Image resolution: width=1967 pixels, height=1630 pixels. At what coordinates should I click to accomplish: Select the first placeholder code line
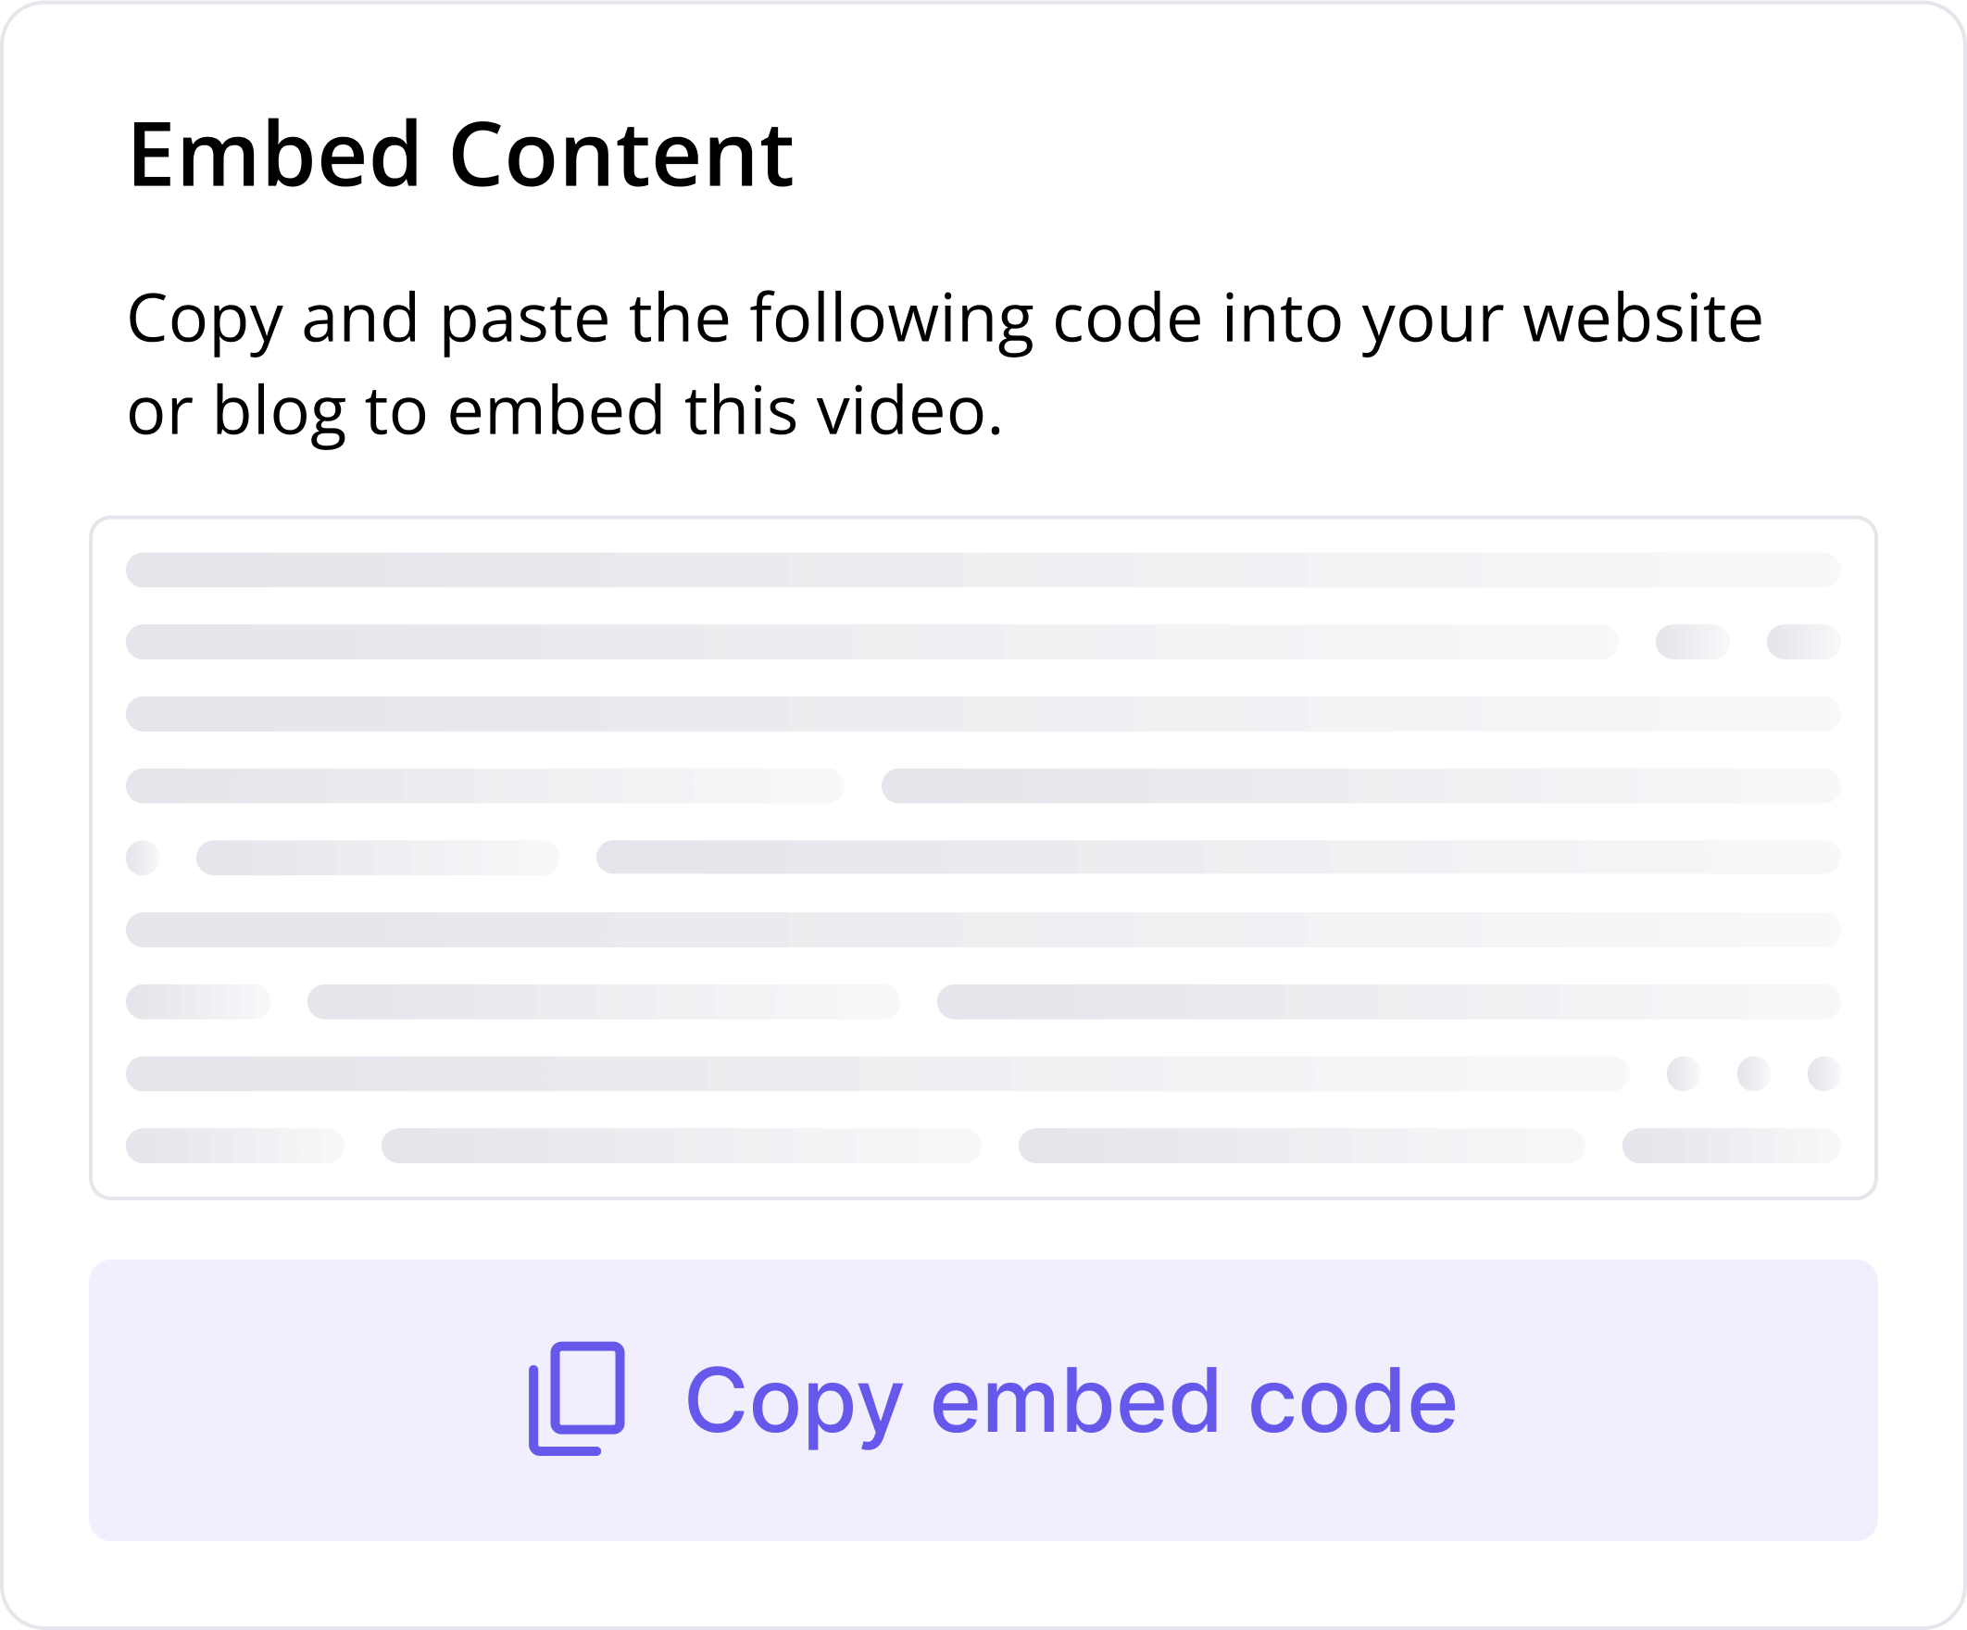click(983, 566)
